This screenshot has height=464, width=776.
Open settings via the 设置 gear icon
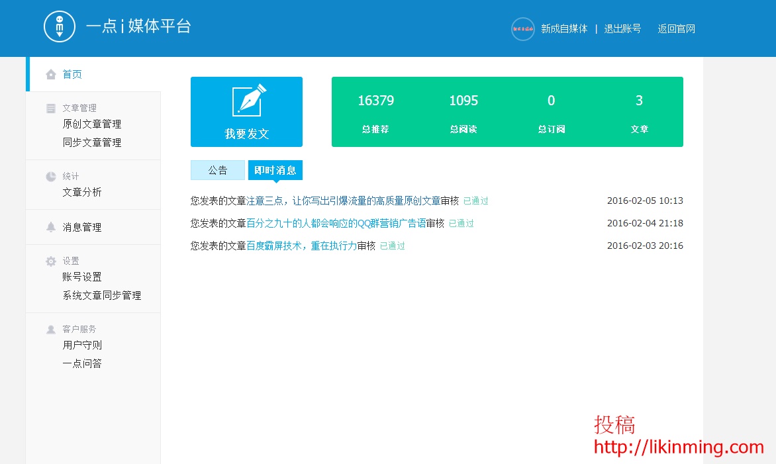[x=51, y=261]
